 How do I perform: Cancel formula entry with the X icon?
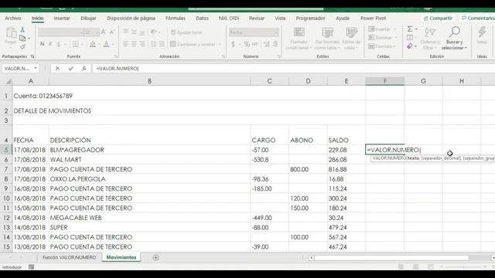click(57, 69)
